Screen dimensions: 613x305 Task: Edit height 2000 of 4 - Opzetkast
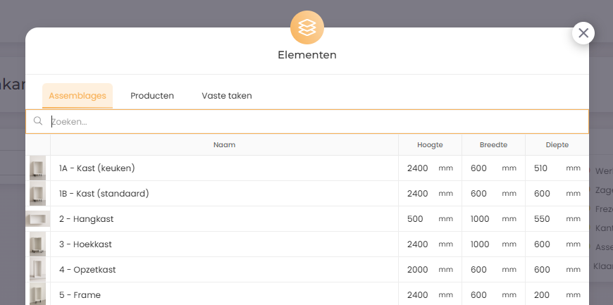[418, 270]
